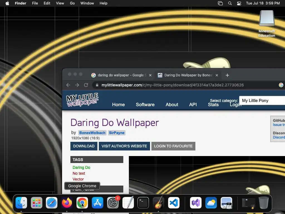Viewport: 285px width, 214px height.
Task: Click the BonesWolbach author tag
Action: [x=92, y=133]
